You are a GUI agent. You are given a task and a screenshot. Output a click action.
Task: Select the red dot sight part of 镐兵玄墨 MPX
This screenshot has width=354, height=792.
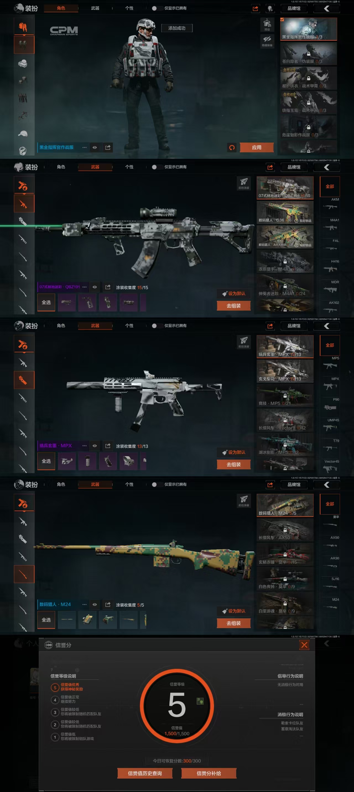pyautogui.click(x=128, y=461)
